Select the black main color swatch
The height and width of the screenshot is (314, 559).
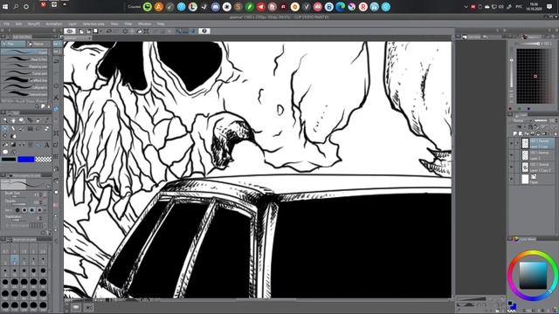tap(9, 159)
